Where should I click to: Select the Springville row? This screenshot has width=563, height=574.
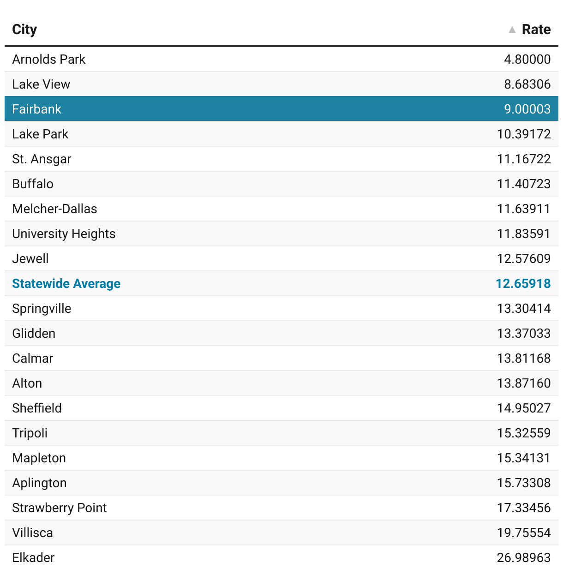click(42, 309)
